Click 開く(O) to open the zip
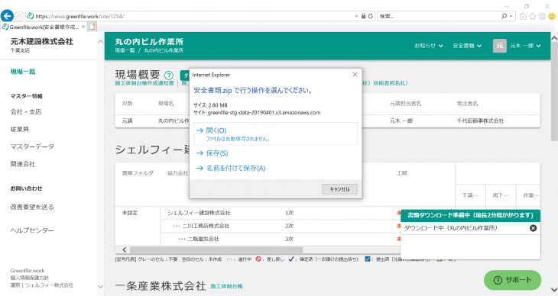 [275, 134]
